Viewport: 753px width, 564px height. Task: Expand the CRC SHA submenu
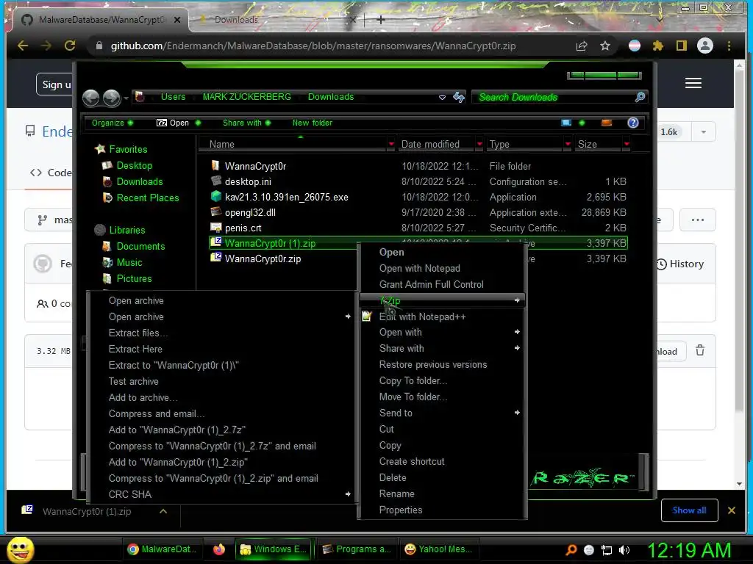(224, 494)
